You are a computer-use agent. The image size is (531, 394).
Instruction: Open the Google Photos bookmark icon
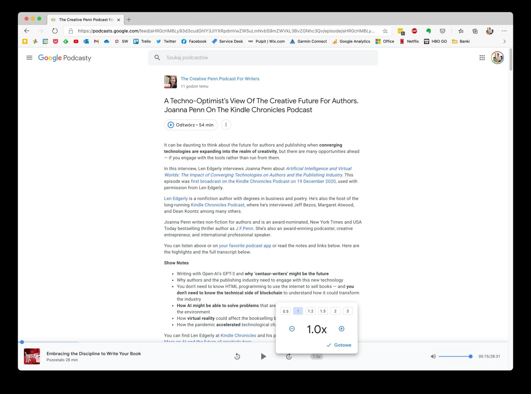click(35, 41)
